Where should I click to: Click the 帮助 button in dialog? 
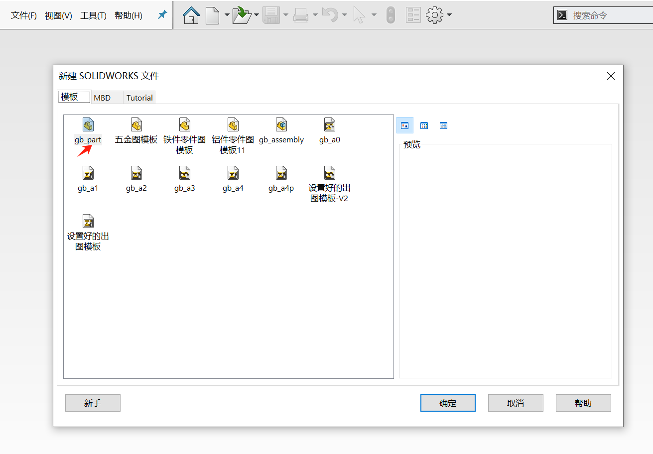pyautogui.click(x=583, y=403)
